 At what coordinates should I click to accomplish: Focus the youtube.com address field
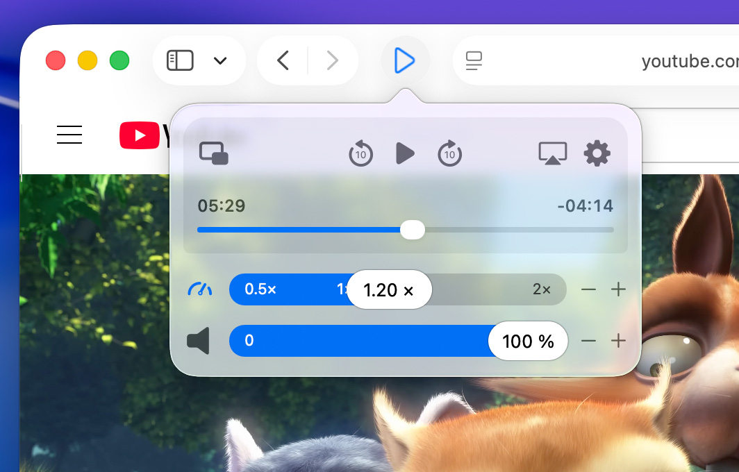[x=596, y=61]
